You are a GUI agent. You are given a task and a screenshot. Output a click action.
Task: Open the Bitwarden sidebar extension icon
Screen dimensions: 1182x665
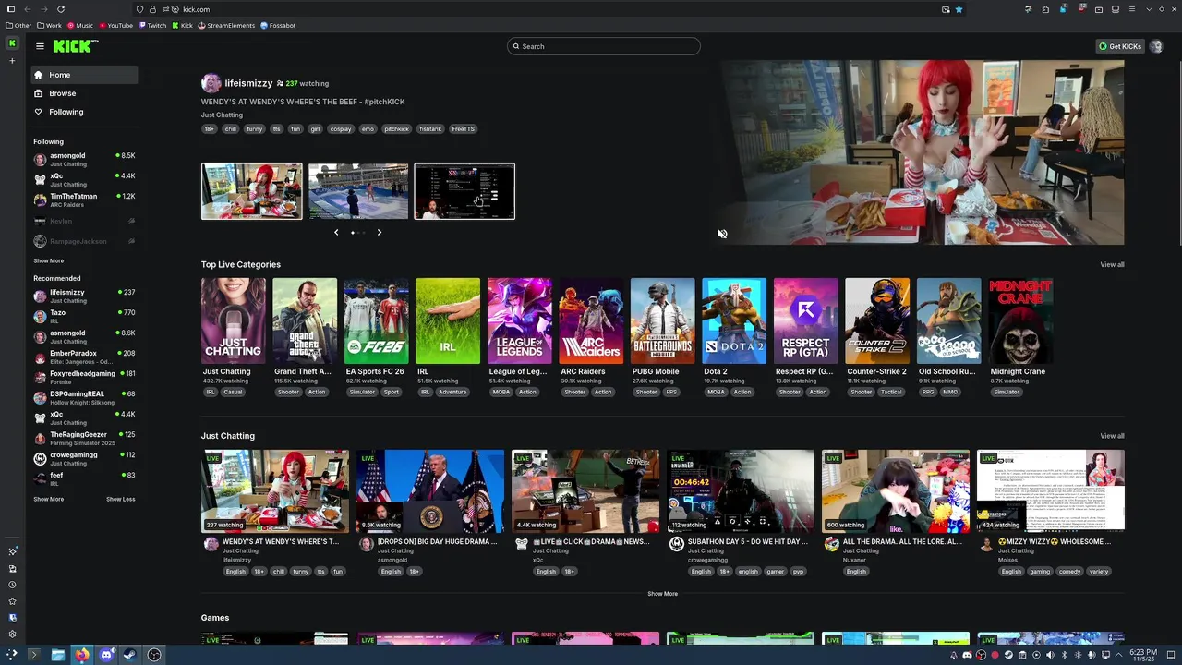click(12, 618)
